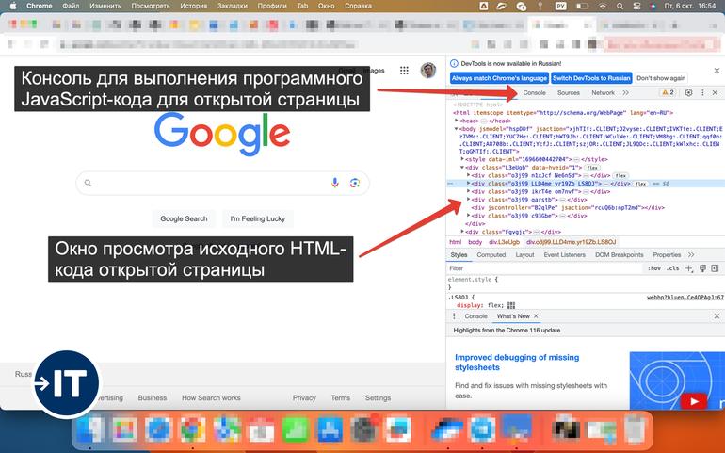Screen dimensions: 725x453
Task: Open the Google apps grid
Action: [404, 71]
